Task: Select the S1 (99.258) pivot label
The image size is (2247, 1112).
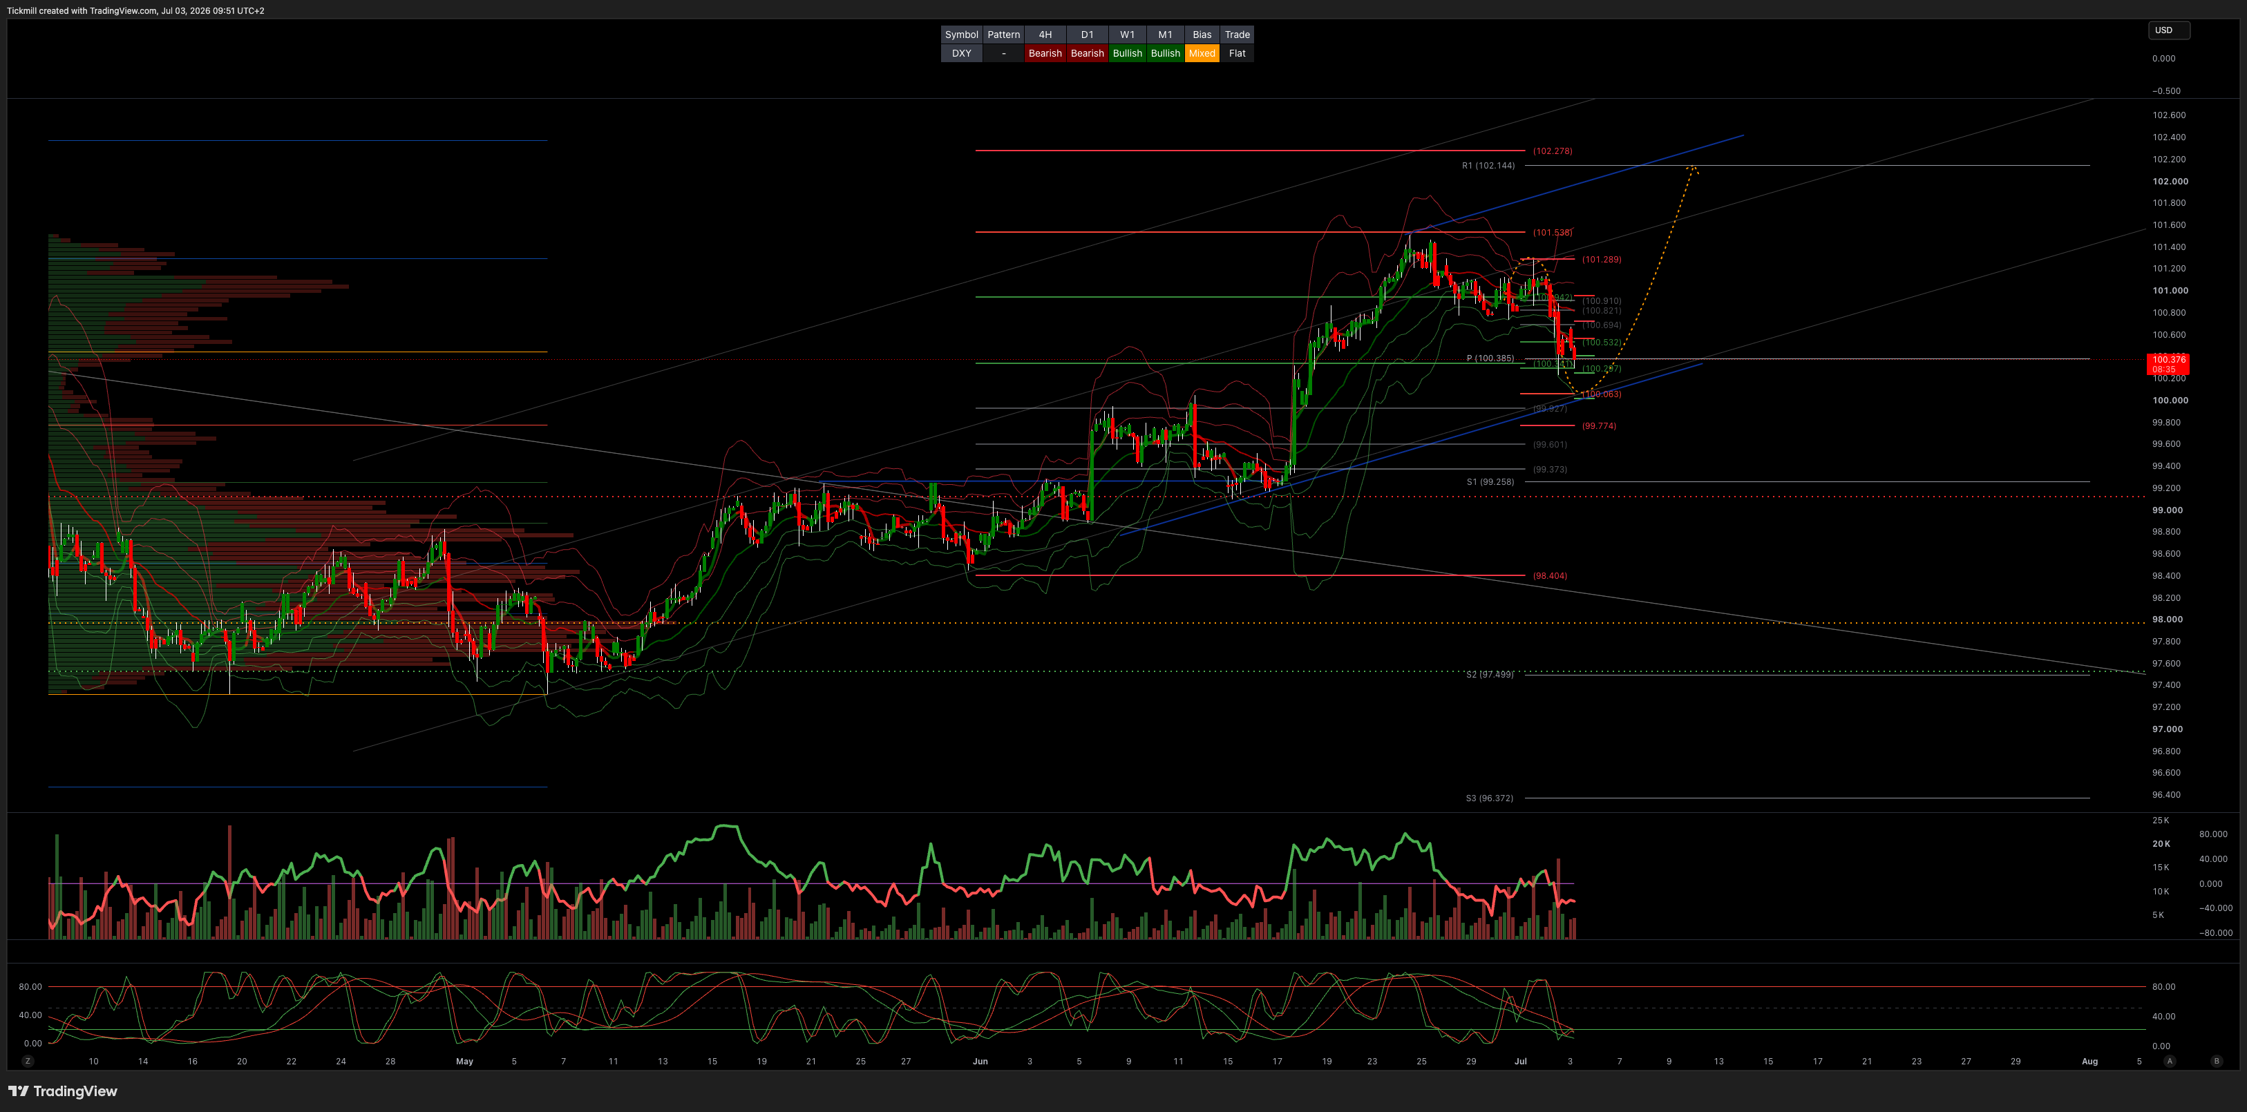Action: point(1490,482)
